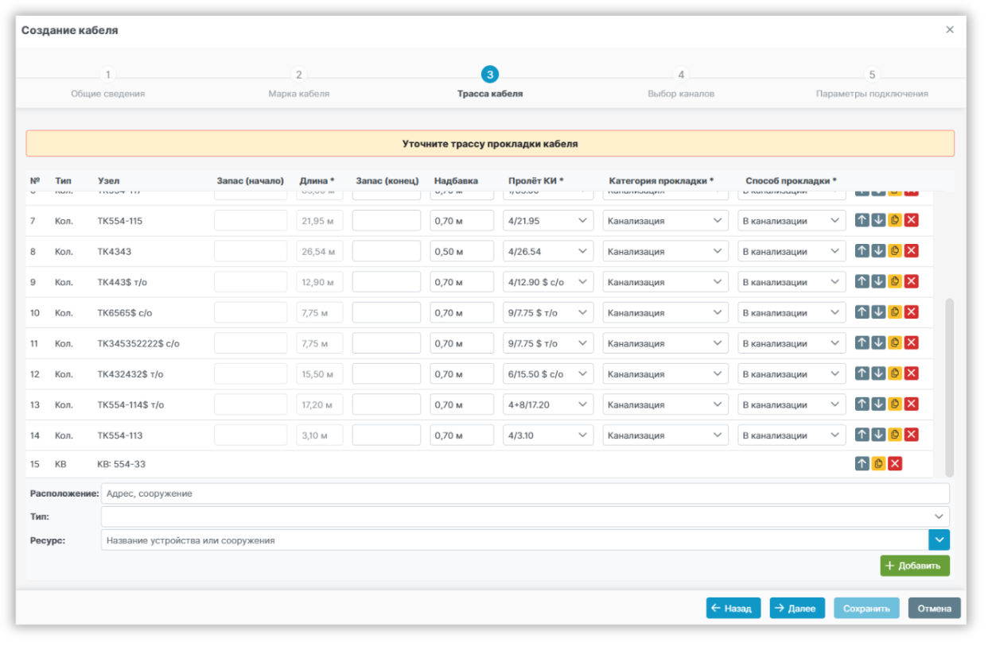The width and height of the screenshot is (988, 646).
Task: Delete row 9 TK443$ т/о
Action: pyautogui.click(x=912, y=282)
